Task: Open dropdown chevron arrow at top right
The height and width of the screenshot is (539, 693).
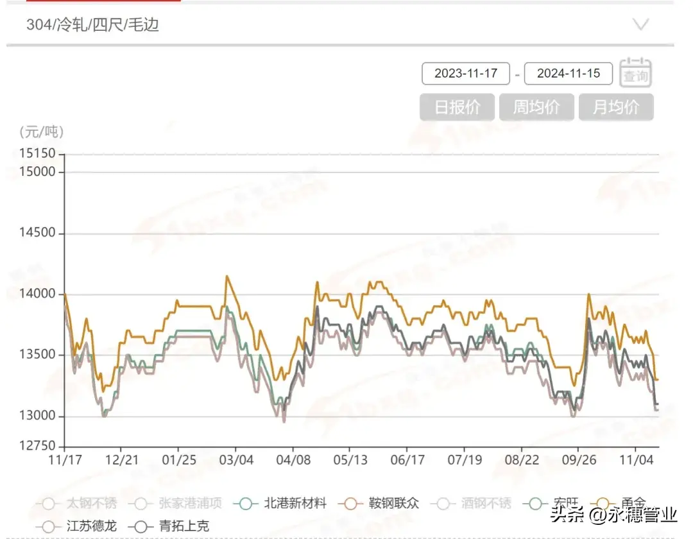Action: 640,25
